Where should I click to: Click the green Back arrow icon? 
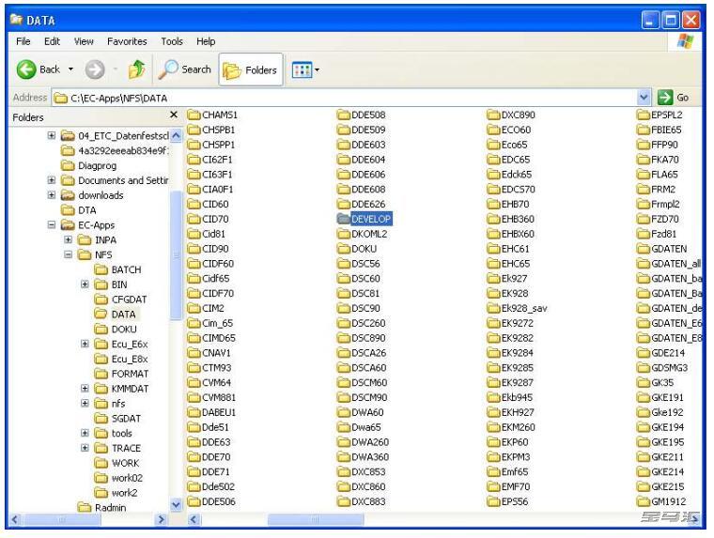pyautogui.click(x=26, y=69)
